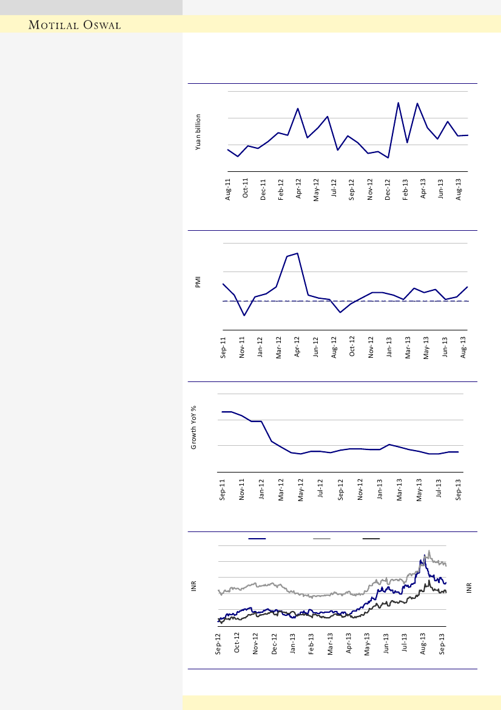Click 'Feb-13' label on Yuan billion chart
Viewport: 501px width, 710px height.
[x=406, y=189]
